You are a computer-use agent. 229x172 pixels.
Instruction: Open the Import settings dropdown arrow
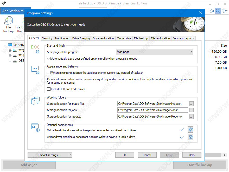(71, 155)
